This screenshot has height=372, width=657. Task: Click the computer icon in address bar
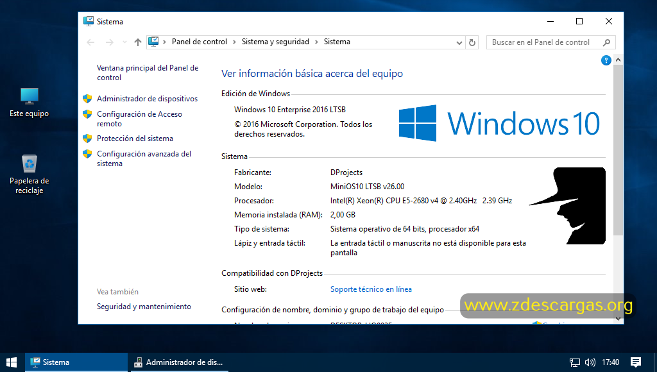tap(153, 42)
